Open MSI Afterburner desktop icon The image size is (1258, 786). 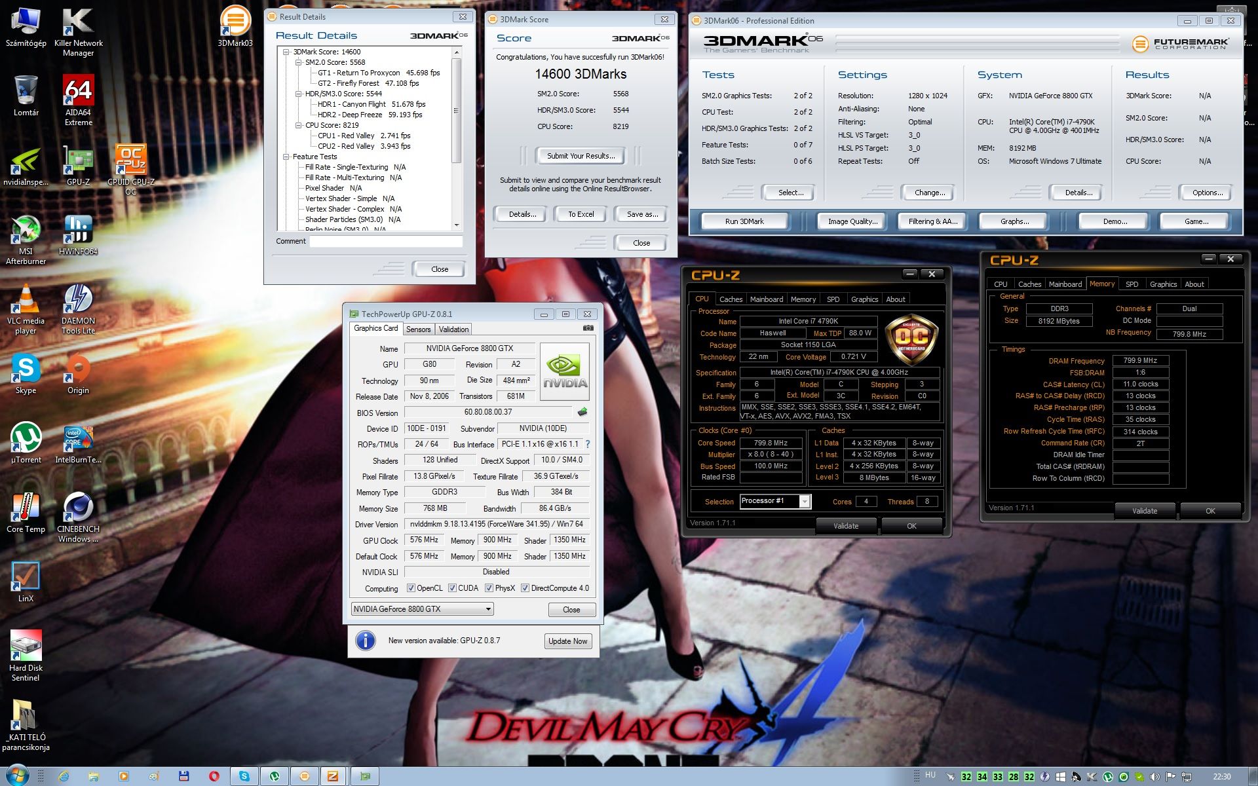26,240
